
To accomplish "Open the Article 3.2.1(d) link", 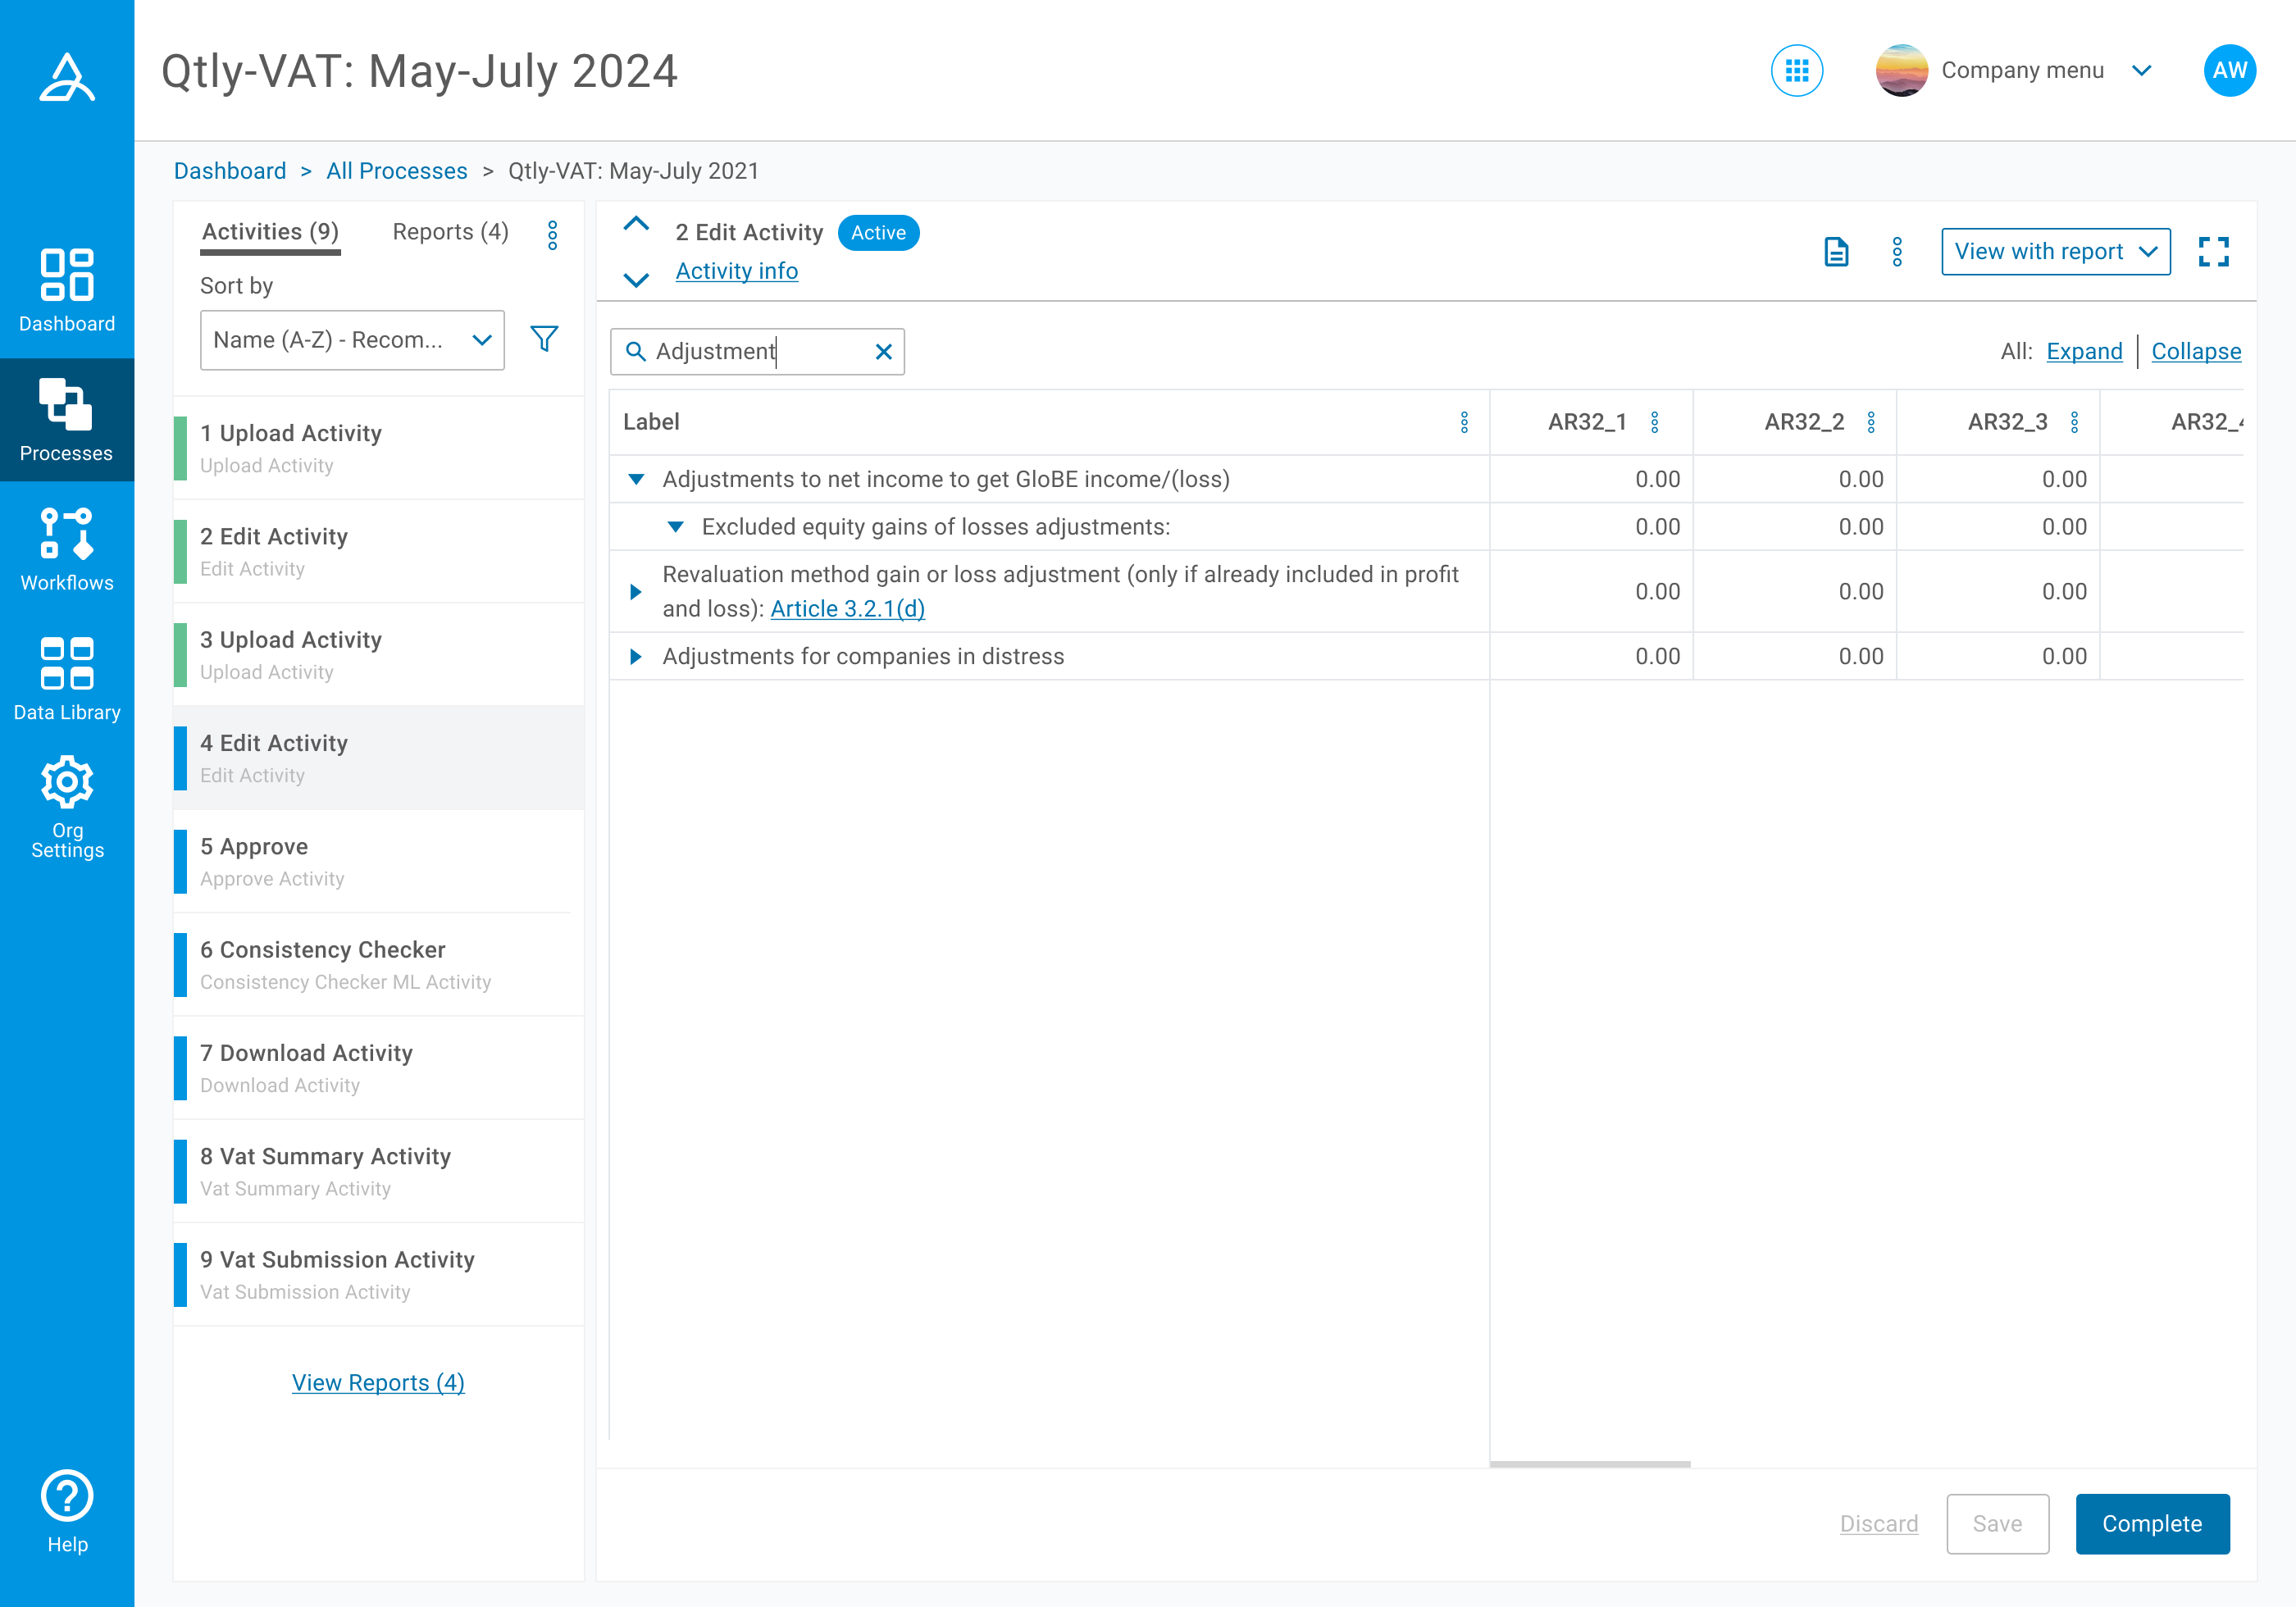I will (x=847, y=609).
